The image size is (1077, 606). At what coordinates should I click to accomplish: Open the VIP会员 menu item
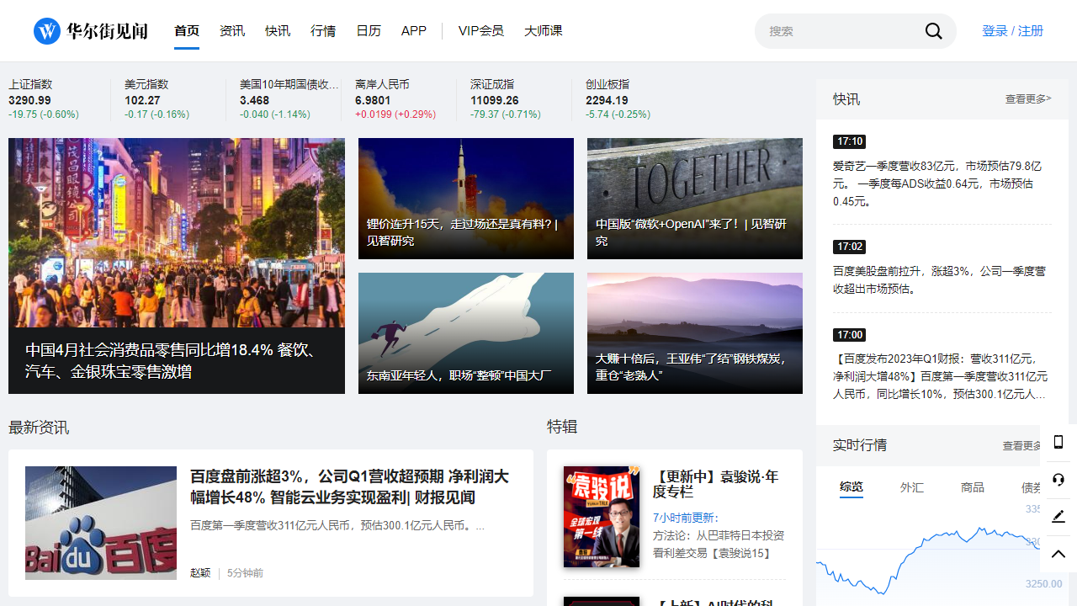click(x=481, y=30)
